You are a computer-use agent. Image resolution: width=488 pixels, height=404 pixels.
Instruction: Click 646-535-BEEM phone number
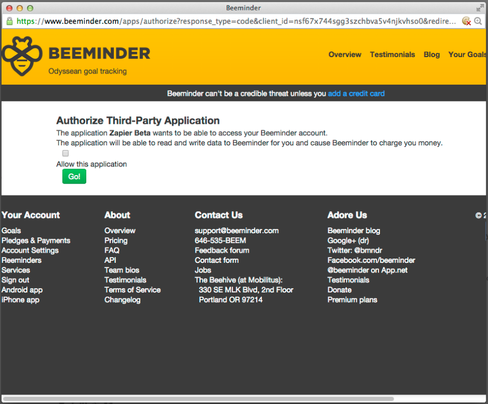[220, 241]
